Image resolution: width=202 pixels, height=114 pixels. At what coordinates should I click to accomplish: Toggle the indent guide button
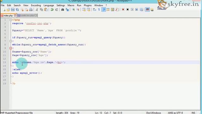click(104, 10)
